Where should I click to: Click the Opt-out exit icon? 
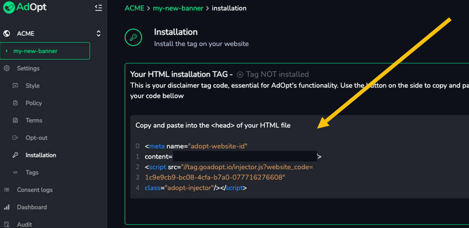(x=15, y=138)
